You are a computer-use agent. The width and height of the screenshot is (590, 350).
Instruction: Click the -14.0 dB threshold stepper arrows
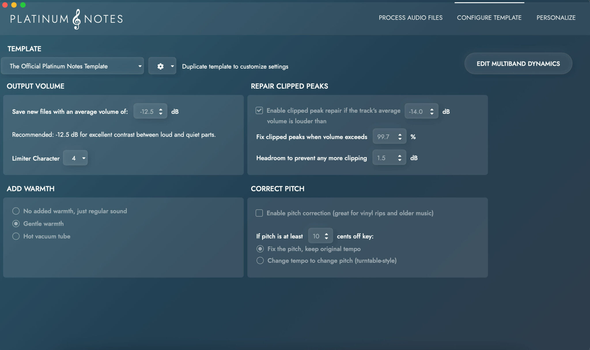(x=432, y=111)
